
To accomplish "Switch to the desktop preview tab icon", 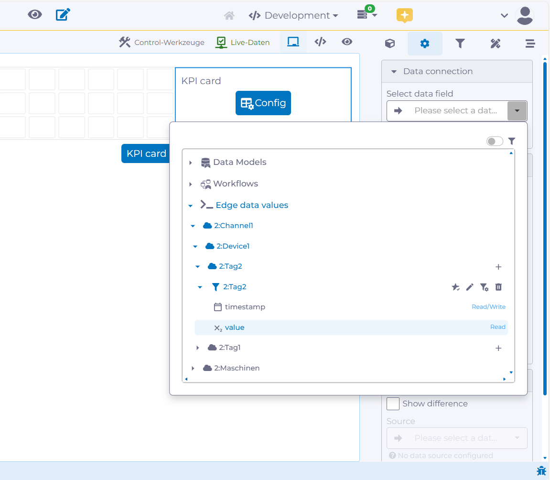I will [x=293, y=42].
